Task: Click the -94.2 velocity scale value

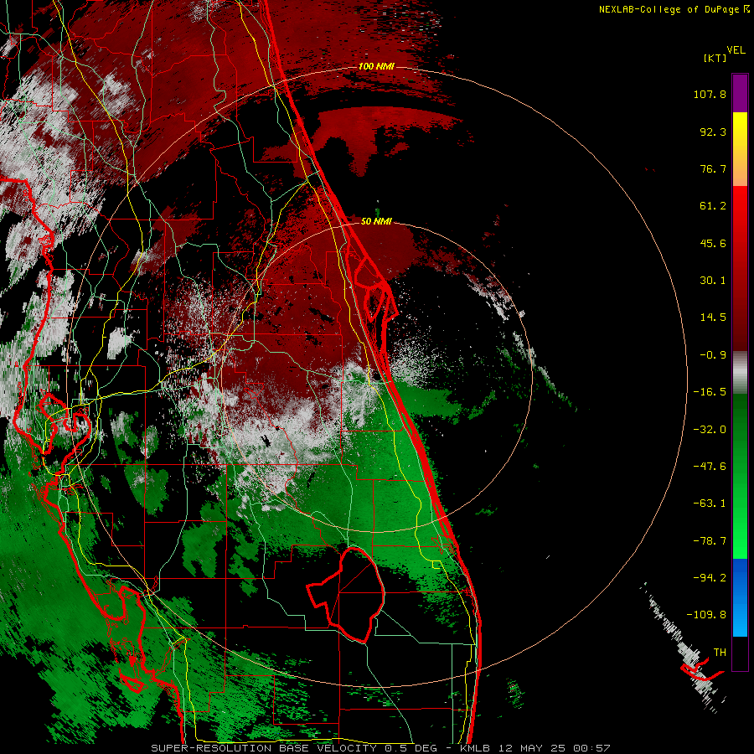Action: pos(710,577)
